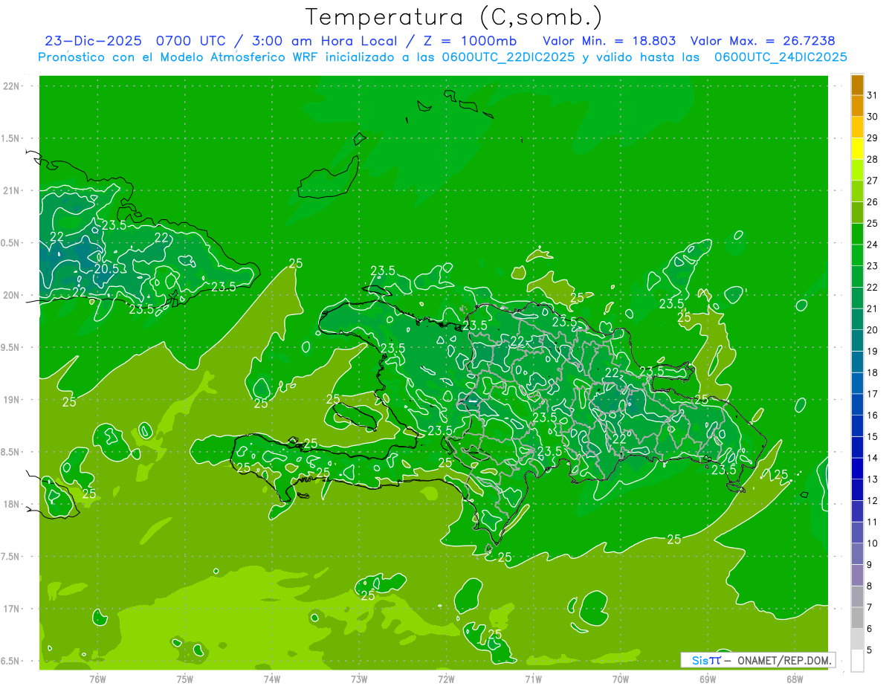Click the title 'Temperatura (C,somb.)'
892x689 pixels.
[453, 17]
